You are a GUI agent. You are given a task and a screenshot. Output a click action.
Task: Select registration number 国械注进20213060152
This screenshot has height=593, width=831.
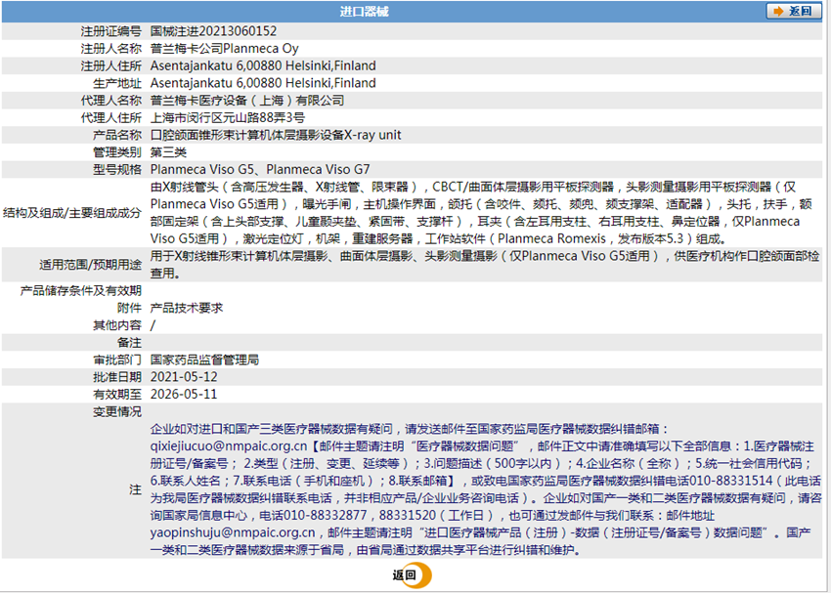(213, 31)
